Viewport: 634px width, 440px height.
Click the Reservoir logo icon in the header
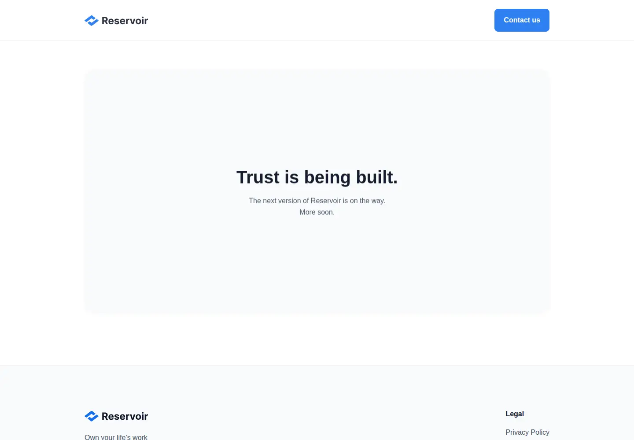[x=92, y=21]
